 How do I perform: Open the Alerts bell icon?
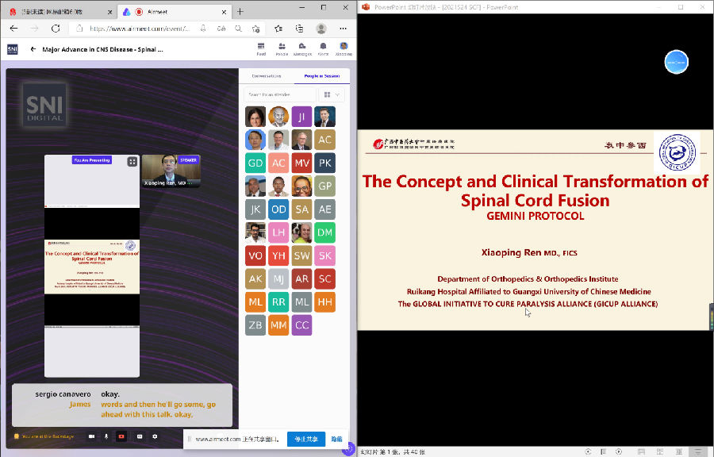click(x=323, y=48)
